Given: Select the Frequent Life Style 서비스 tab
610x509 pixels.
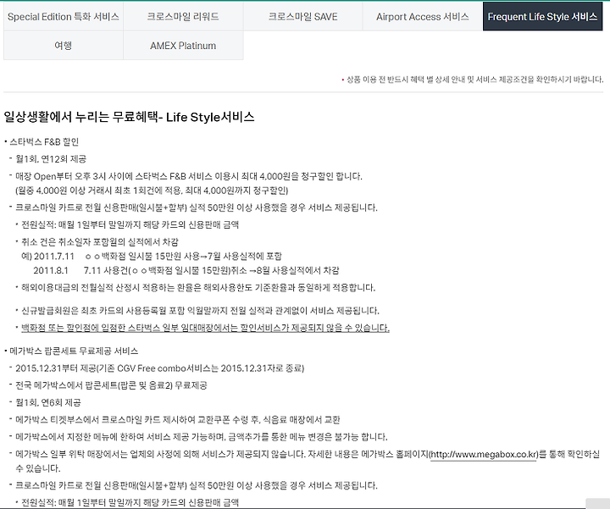Looking at the screenshot, I should pos(542,16).
